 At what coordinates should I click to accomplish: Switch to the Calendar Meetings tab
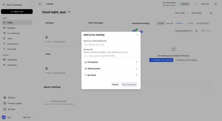tap(202, 23)
